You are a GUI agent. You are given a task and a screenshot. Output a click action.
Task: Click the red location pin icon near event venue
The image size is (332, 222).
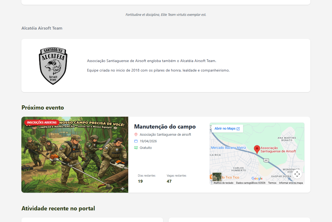(x=136, y=135)
